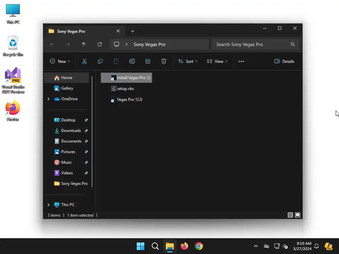
Task: Click the address bar chevron before Sony Vegas Pro
Action: pos(126,44)
